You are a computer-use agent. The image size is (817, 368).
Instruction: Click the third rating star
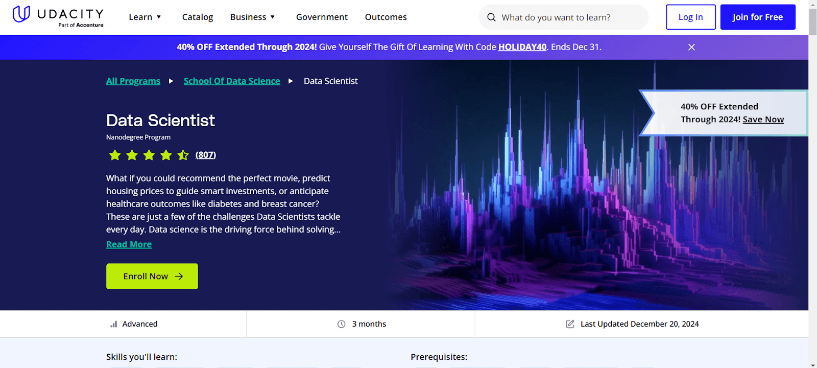coord(149,155)
